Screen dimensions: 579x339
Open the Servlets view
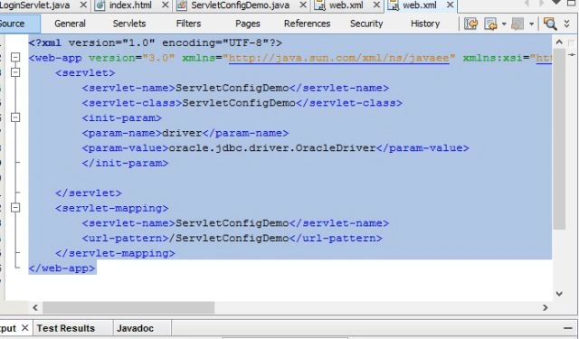pos(129,24)
